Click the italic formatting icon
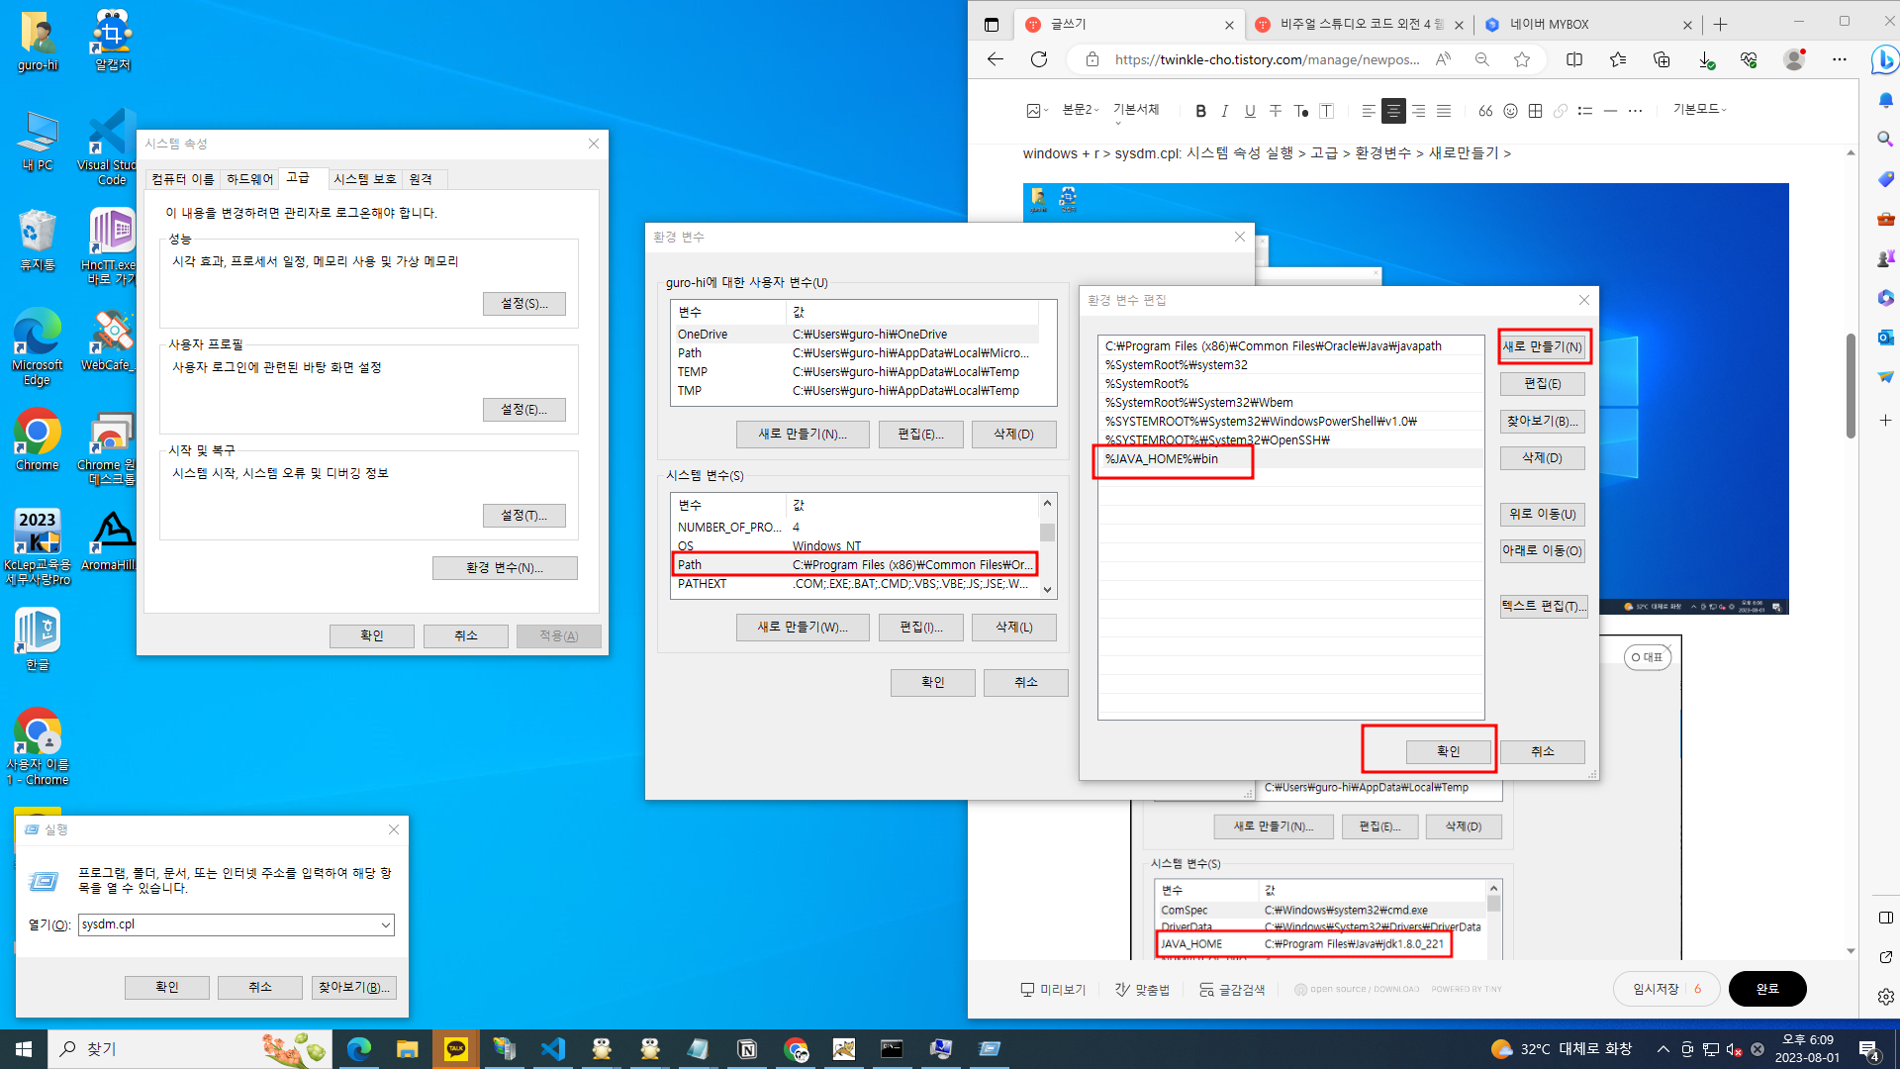Screen dimensions: 1900x1069 click(1225, 111)
